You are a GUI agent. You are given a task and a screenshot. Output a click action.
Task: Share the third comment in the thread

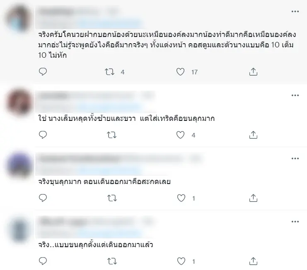point(253,198)
